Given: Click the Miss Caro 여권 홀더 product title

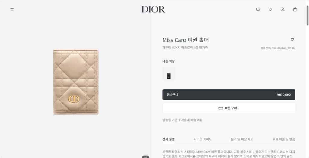Looking at the screenshot, I should (186, 40).
